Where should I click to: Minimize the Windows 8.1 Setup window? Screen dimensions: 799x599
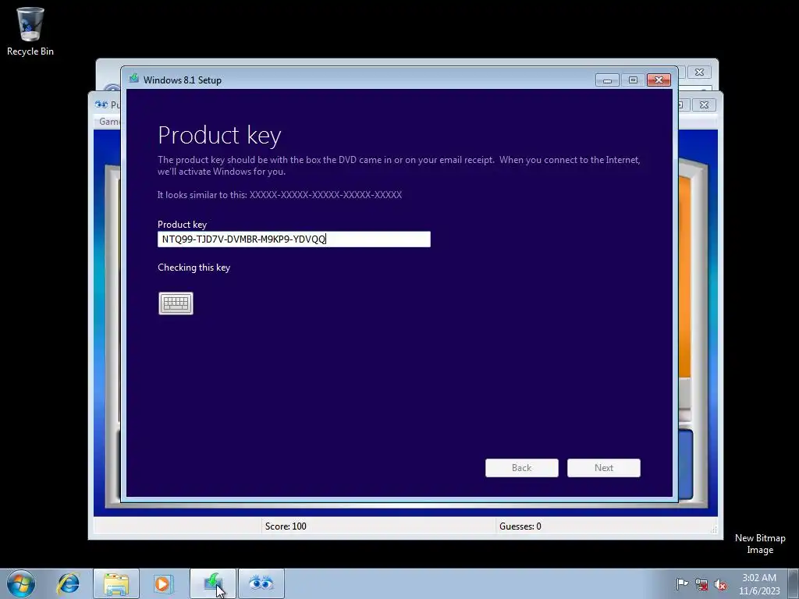pyautogui.click(x=607, y=80)
